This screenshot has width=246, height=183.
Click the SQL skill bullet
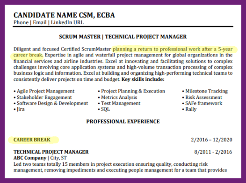[x=104, y=109]
